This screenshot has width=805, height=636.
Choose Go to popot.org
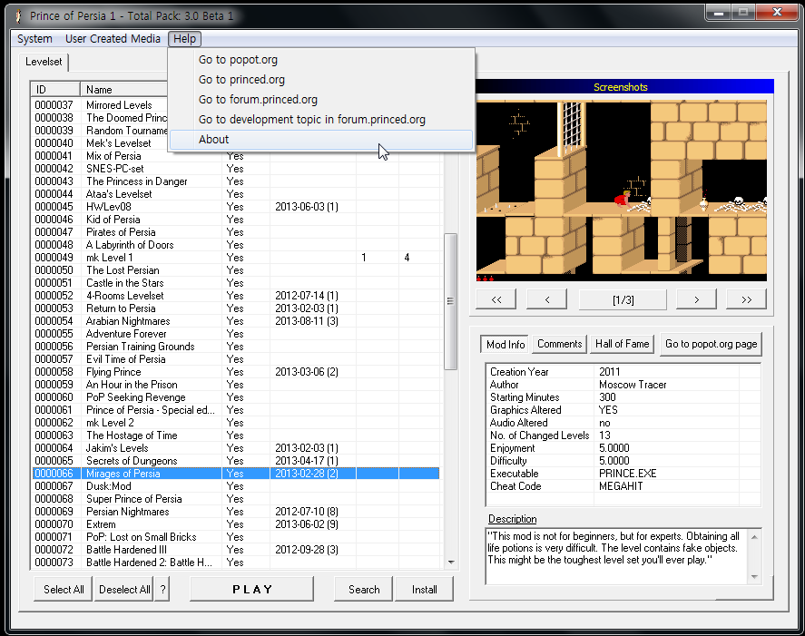click(321, 60)
